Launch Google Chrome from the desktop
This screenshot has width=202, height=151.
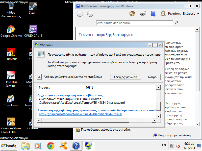[x=11, y=31]
